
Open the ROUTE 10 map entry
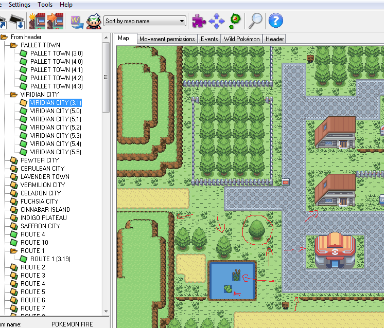(x=34, y=243)
